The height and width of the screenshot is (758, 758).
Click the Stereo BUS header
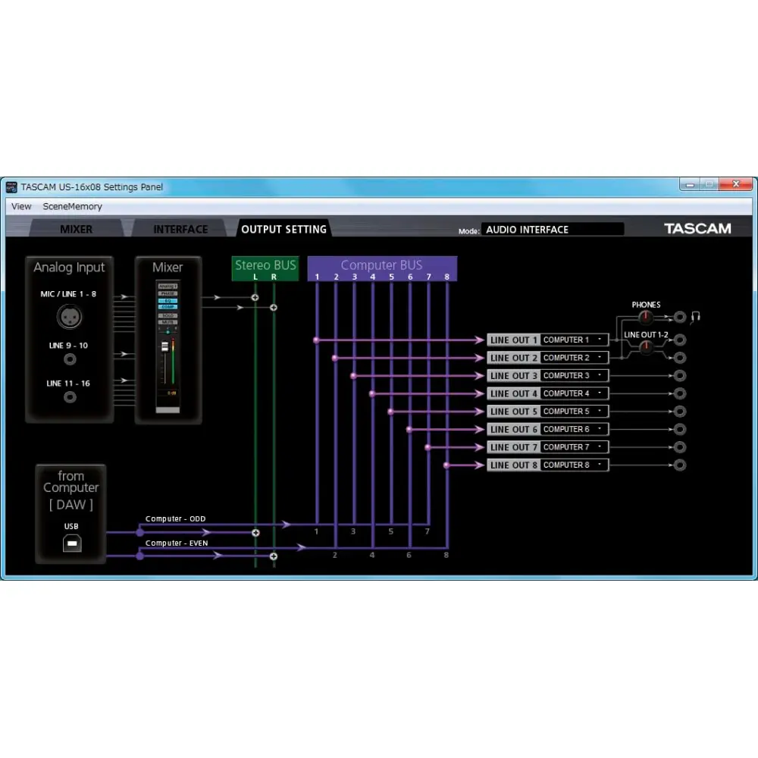coord(265,269)
